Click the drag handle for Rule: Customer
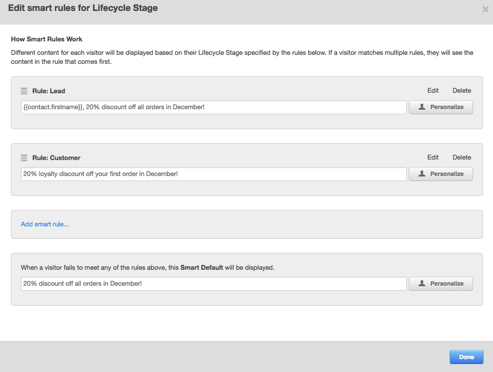 (x=24, y=158)
